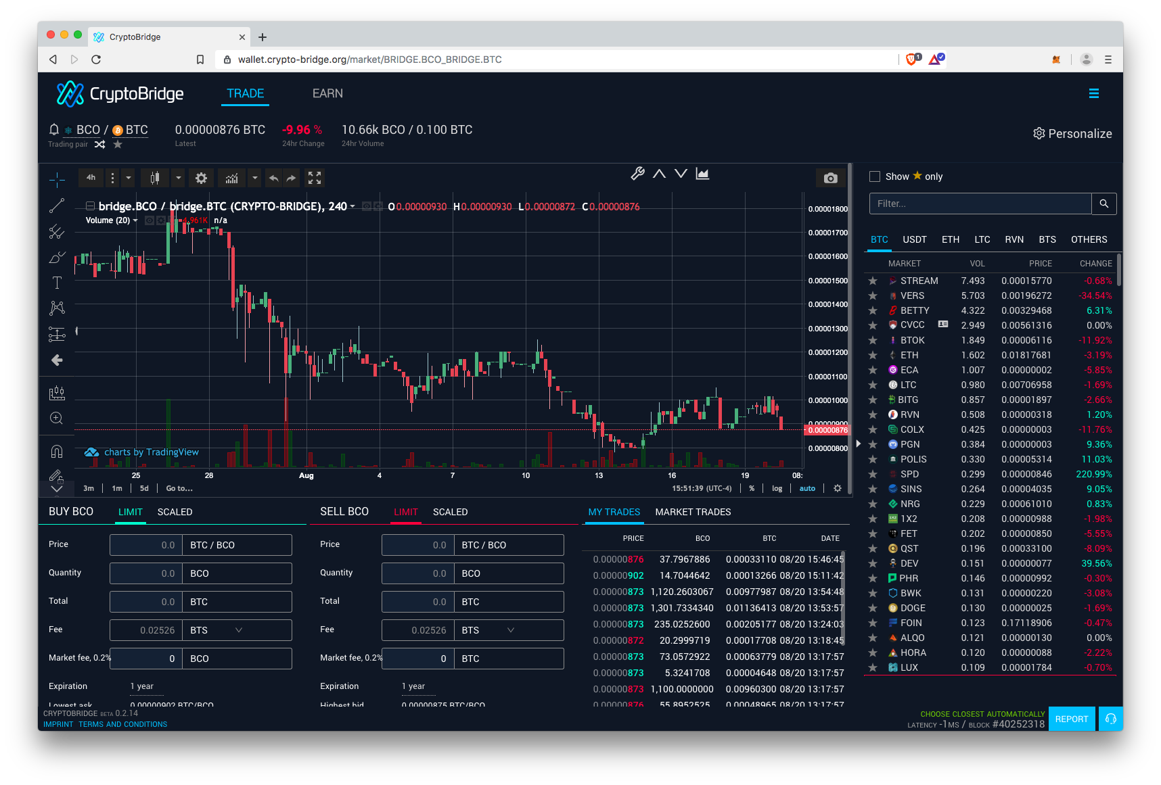Click the back arrow drawing tool icon
The width and height of the screenshot is (1161, 785).
tap(57, 360)
